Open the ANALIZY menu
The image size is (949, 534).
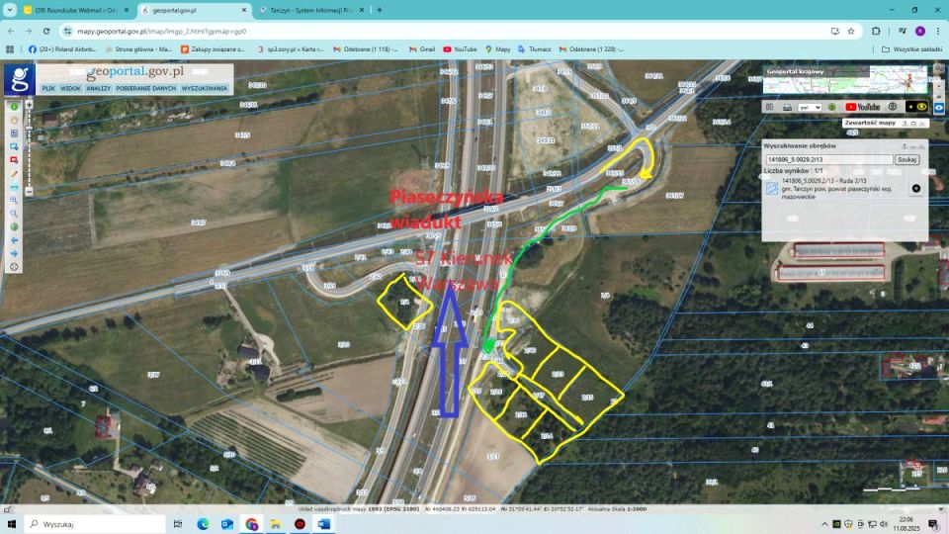click(98, 88)
